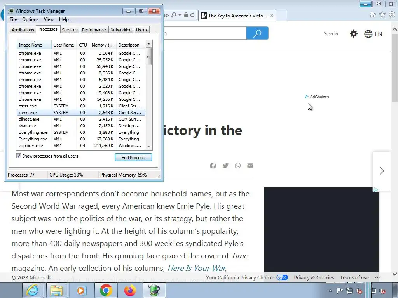Open Action Center flag tray icon
Screen dimensions: 398x298
click(340, 291)
